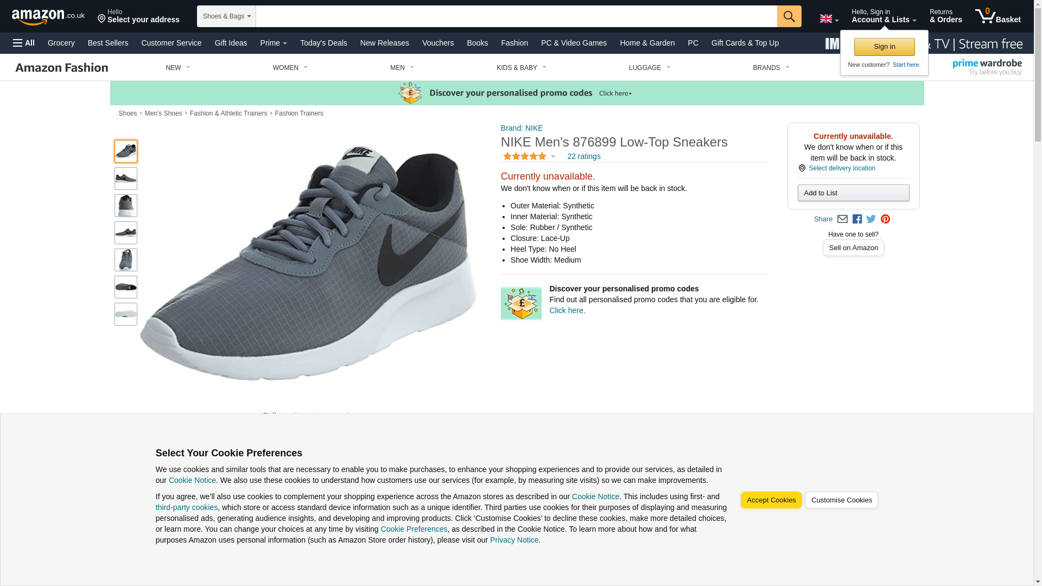This screenshot has width=1042, height=586.
Task: Share product on Facebook
Action: (x=857, y=219)
